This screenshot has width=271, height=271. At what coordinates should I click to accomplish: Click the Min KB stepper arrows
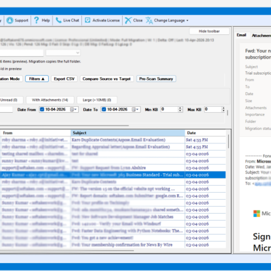pos(180,109)
